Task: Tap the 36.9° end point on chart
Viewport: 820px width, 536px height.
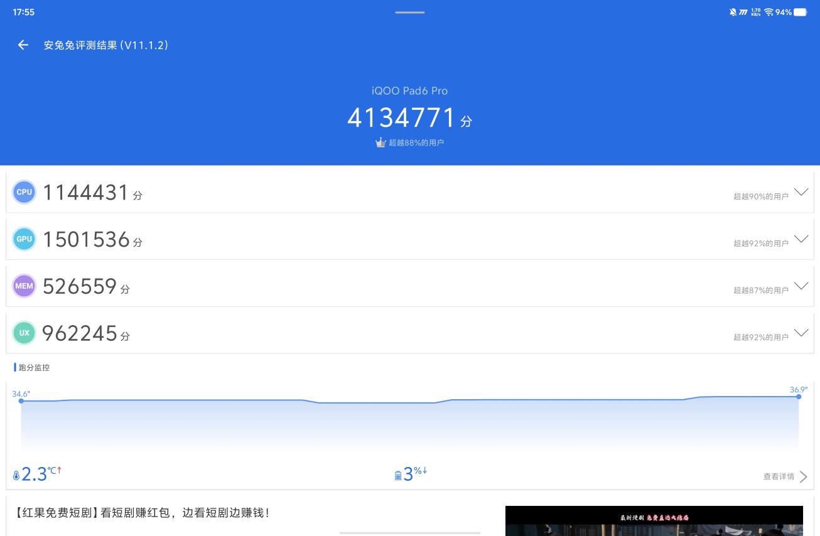Action: point(799,396)
